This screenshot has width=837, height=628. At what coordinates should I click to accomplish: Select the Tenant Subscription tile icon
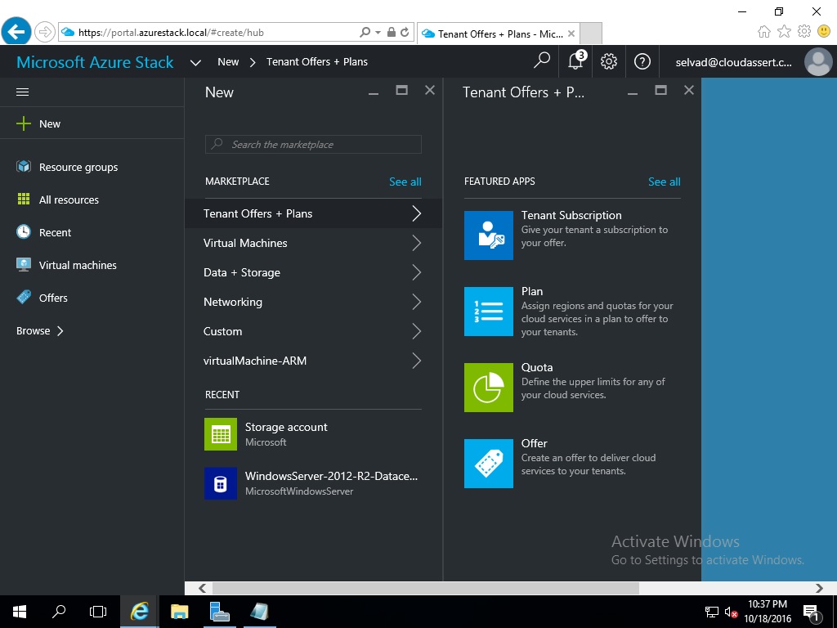[489, 235]
